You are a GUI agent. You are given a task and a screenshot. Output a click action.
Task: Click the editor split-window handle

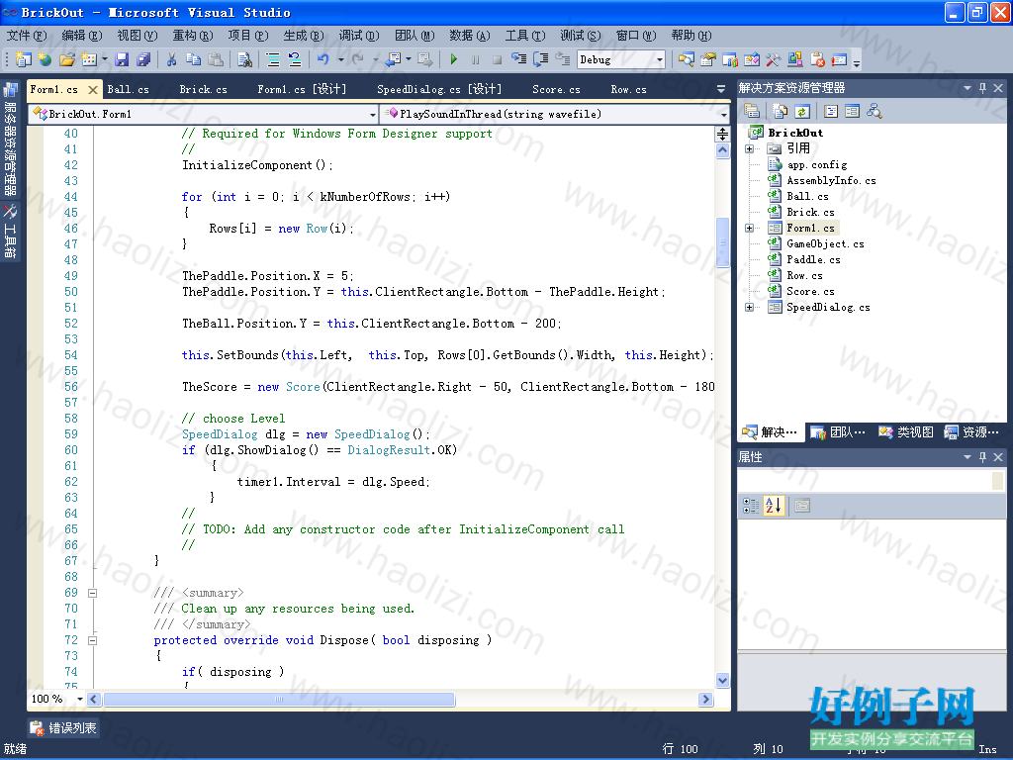[722, 134]
